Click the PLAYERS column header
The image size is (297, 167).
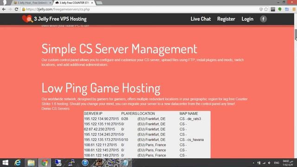(x=129, y=114)
